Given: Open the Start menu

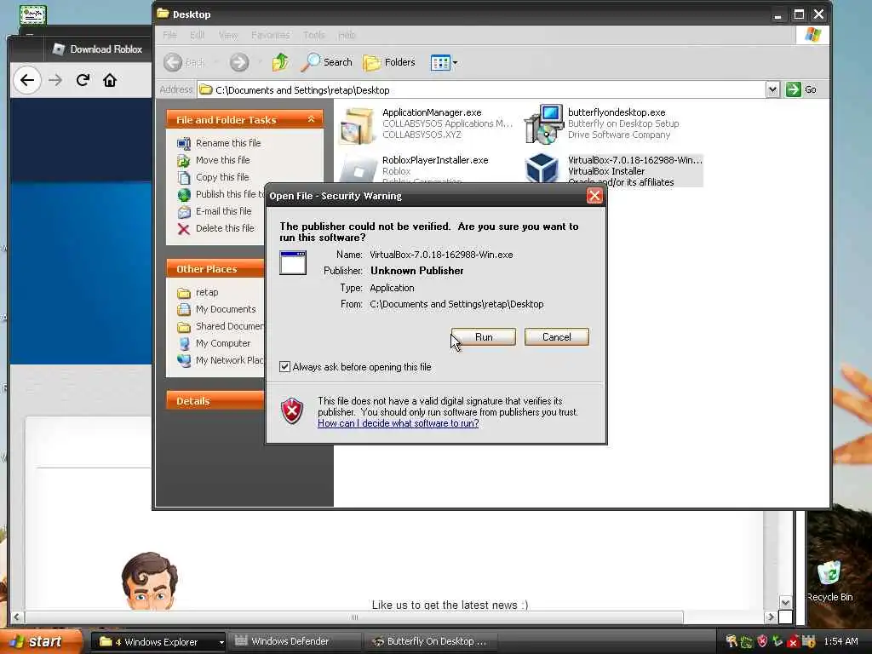Looking at the screenshot, I should pyautogui.click(x=41, y=641).
